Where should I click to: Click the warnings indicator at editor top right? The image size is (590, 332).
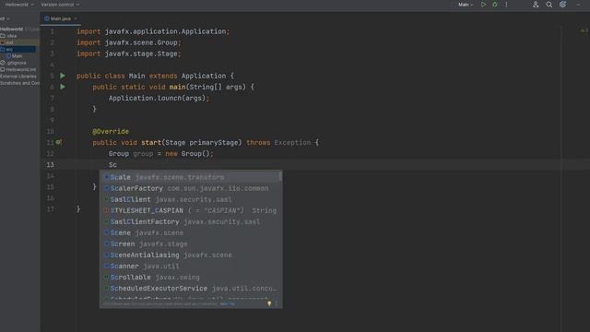tap(584, 30)
